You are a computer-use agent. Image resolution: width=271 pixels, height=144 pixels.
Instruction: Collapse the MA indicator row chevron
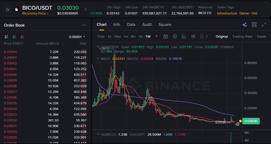pyautogui.click(x=98, y=58)
